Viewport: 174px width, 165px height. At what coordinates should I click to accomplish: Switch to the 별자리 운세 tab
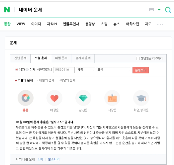83,58
